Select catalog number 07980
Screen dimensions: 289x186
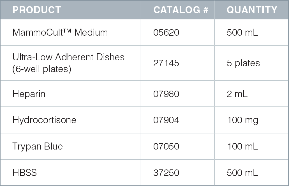click(166, 94)
